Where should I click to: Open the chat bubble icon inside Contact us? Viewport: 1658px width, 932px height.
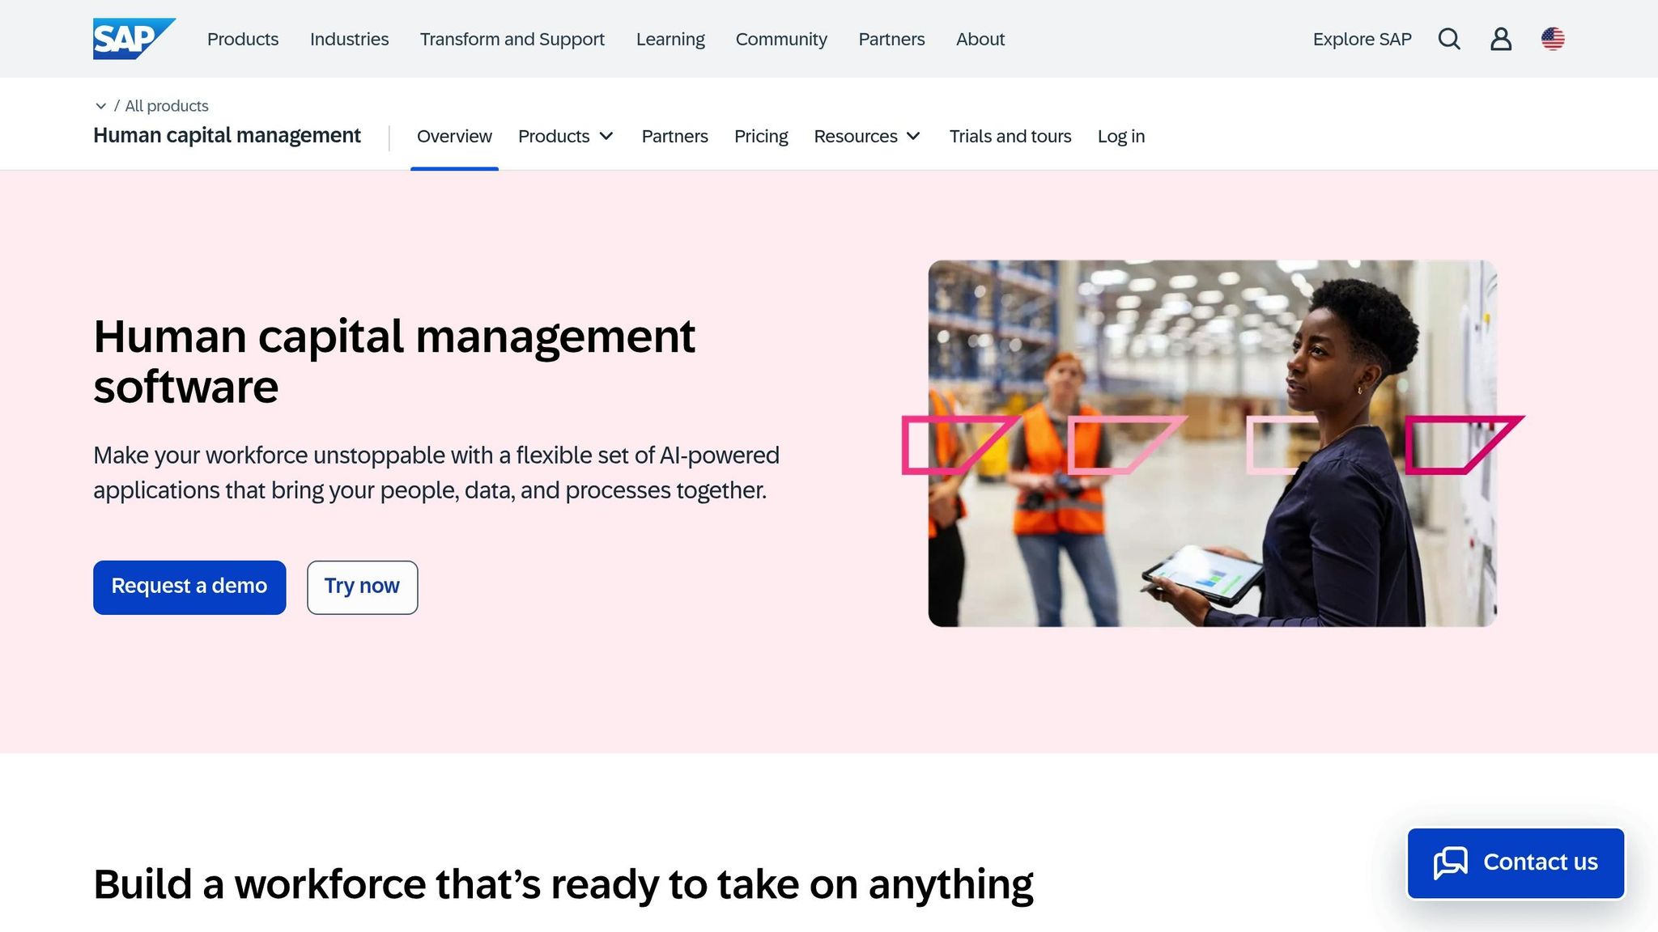(1452, 862)
